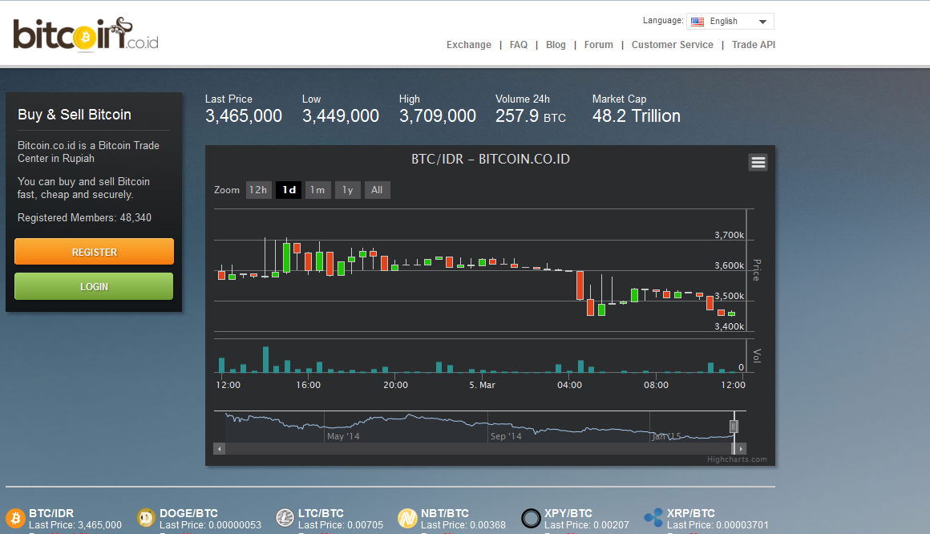Click the green LOGIN button

coord(94,286)
